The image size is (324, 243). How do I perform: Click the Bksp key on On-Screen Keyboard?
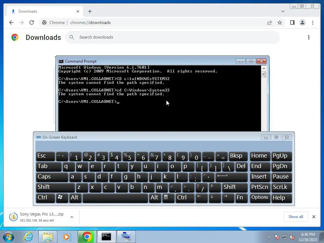click(238, 156)
